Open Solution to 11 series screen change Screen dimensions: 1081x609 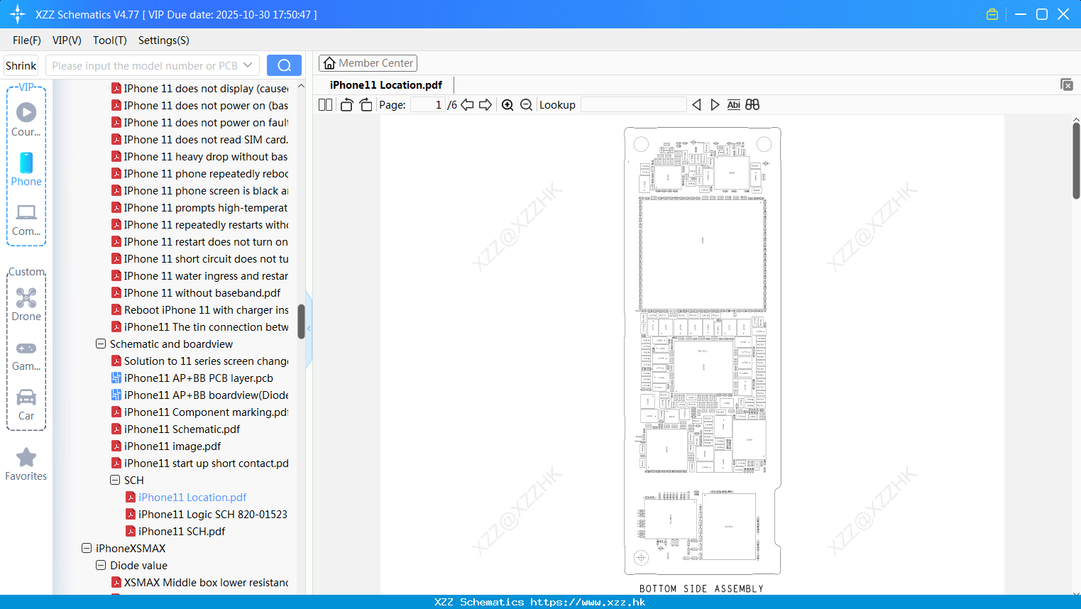[x=206, y=361]
